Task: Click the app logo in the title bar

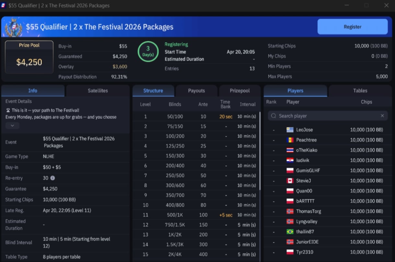Action: tap(4, 6)
